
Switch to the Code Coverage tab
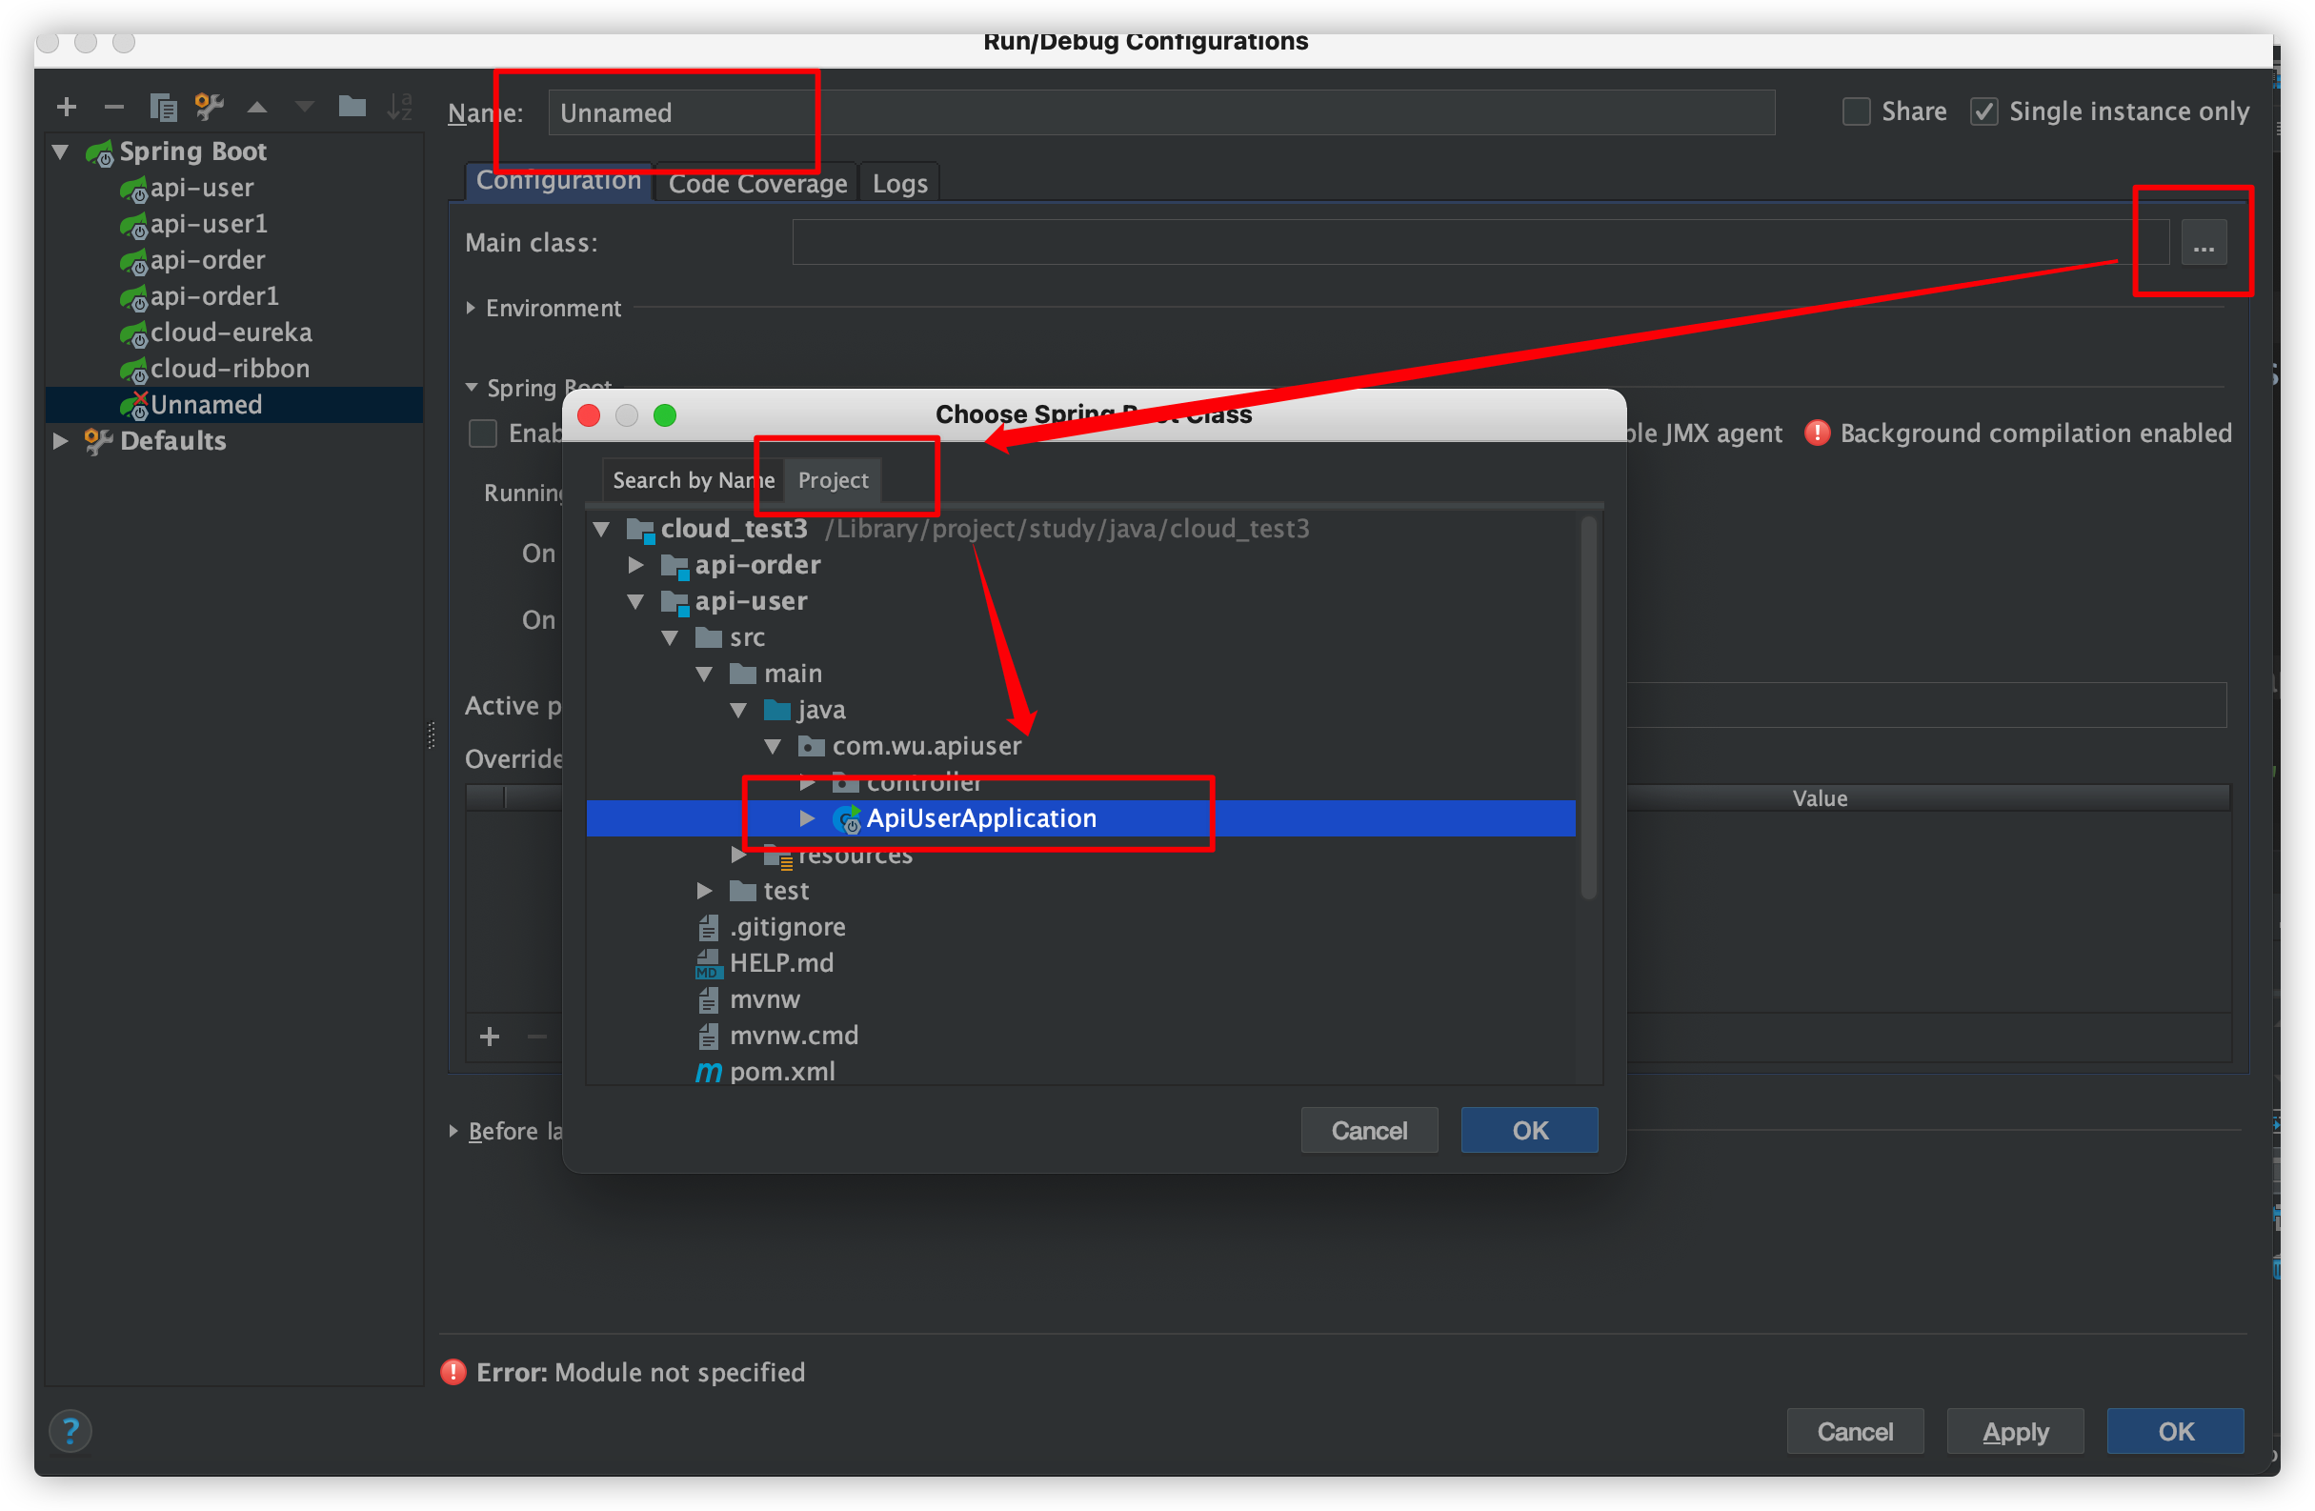coord(757,183)
